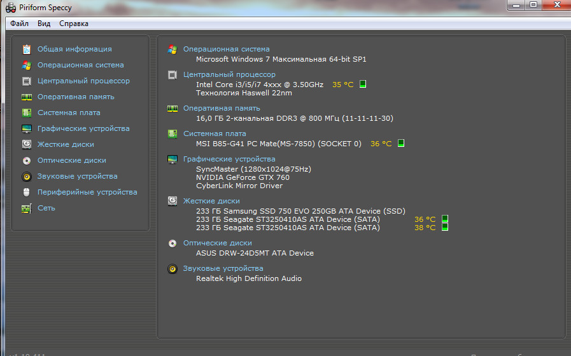This screenshot has width=571, height=356.
Task: Select Операционная система in the sidebar
Action: click(80, 65)
